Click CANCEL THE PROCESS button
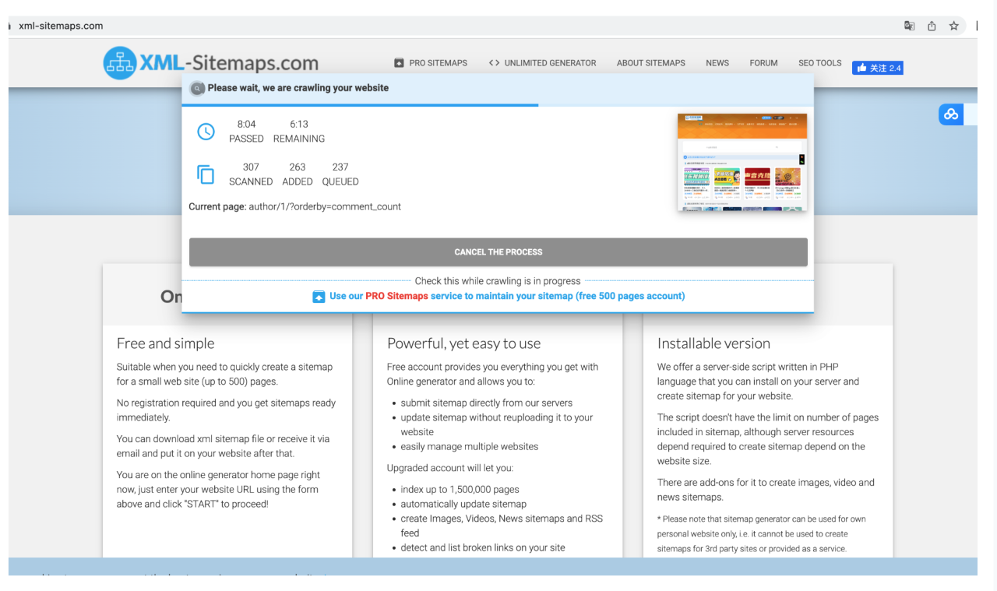Screen dimensions: 997x591 pyautogui.click(x=498, y=252)
